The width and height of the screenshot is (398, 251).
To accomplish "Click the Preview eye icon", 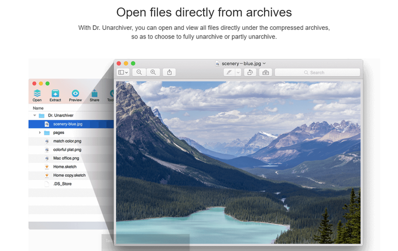I will click(76, 94).
